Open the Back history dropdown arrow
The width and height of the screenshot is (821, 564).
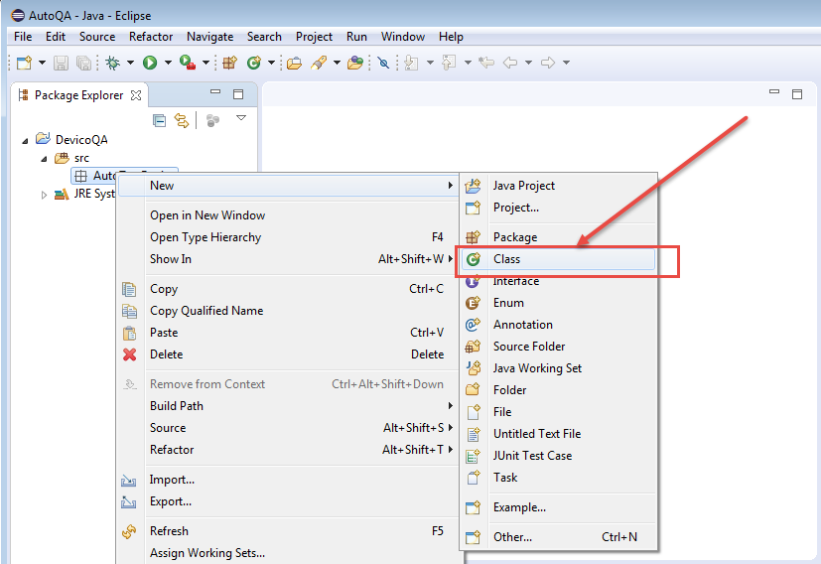(528, 63)
